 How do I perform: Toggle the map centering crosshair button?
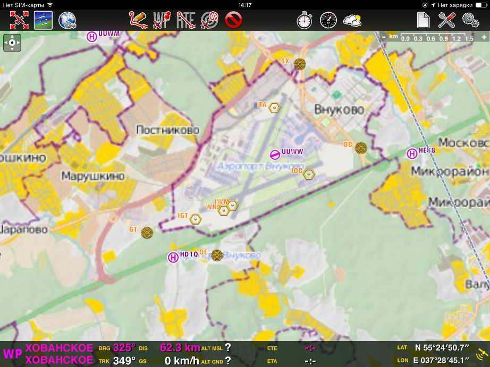coord(12,42)
